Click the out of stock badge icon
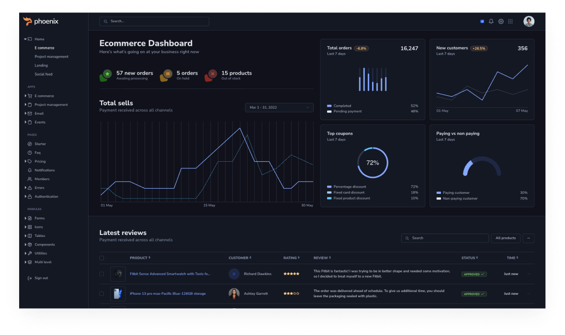This screenshot has height=335, width=565. 212,74
